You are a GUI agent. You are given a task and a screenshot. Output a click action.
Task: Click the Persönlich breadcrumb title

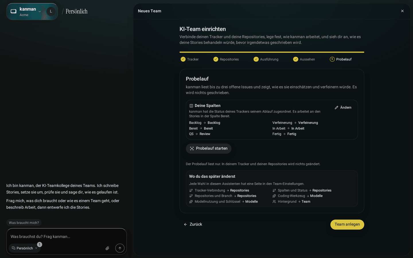click(77, 11)
